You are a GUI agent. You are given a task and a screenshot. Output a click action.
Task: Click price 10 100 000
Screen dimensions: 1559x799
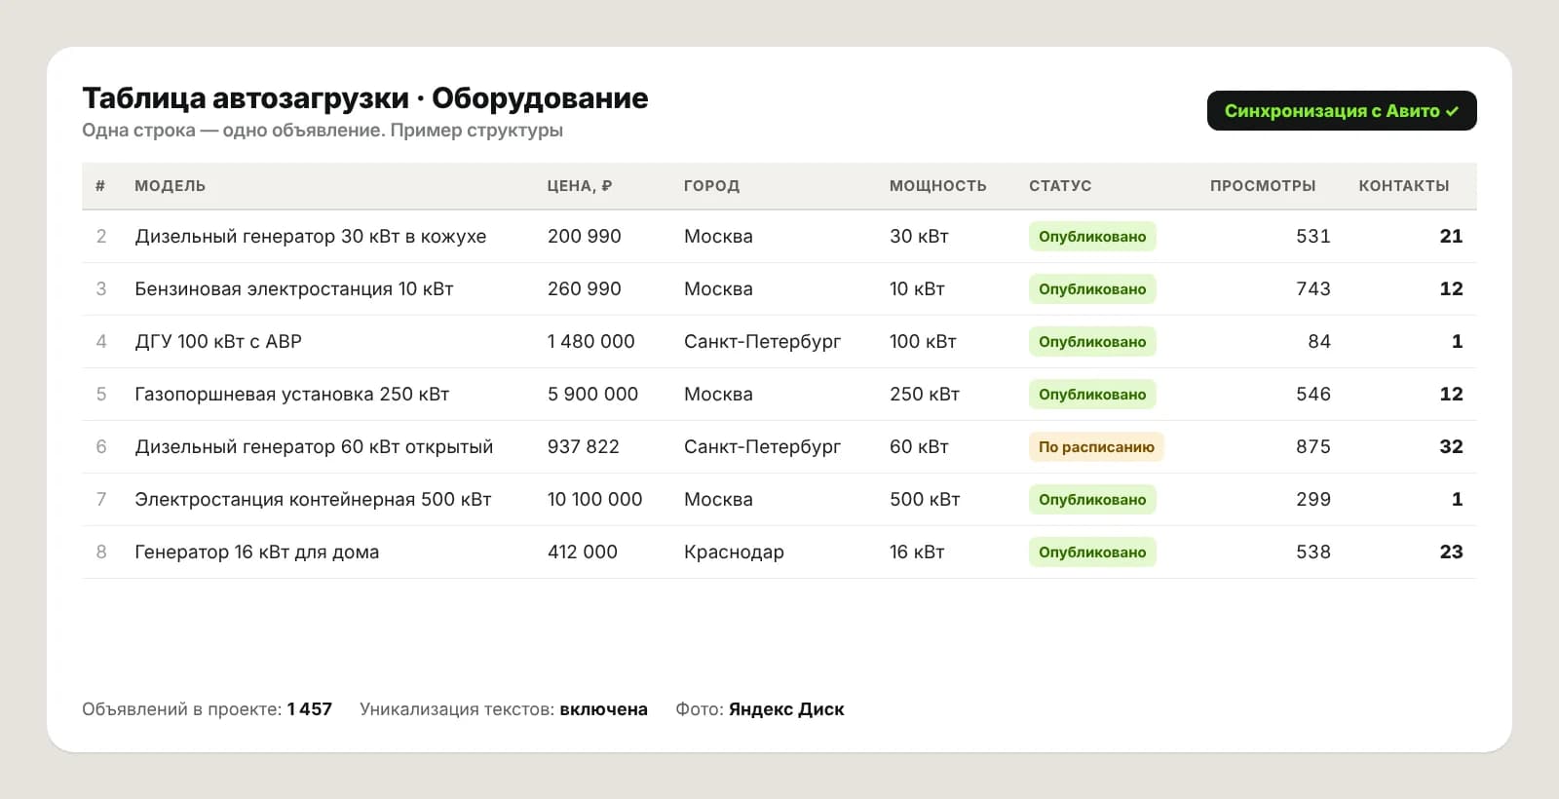click(x=594, y=500)
